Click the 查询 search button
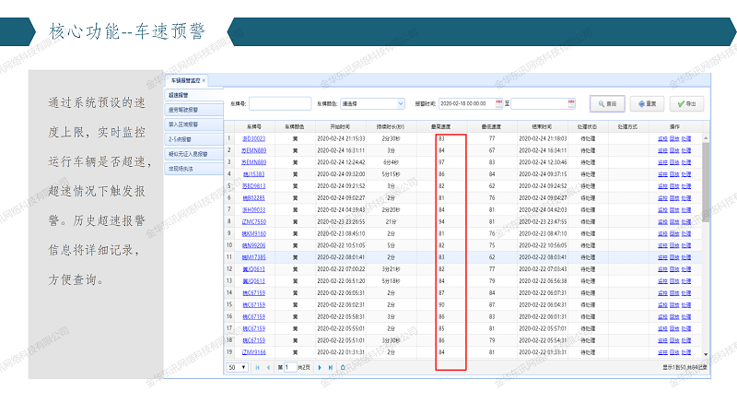This screenshot has height=415, width=737. 609,103
